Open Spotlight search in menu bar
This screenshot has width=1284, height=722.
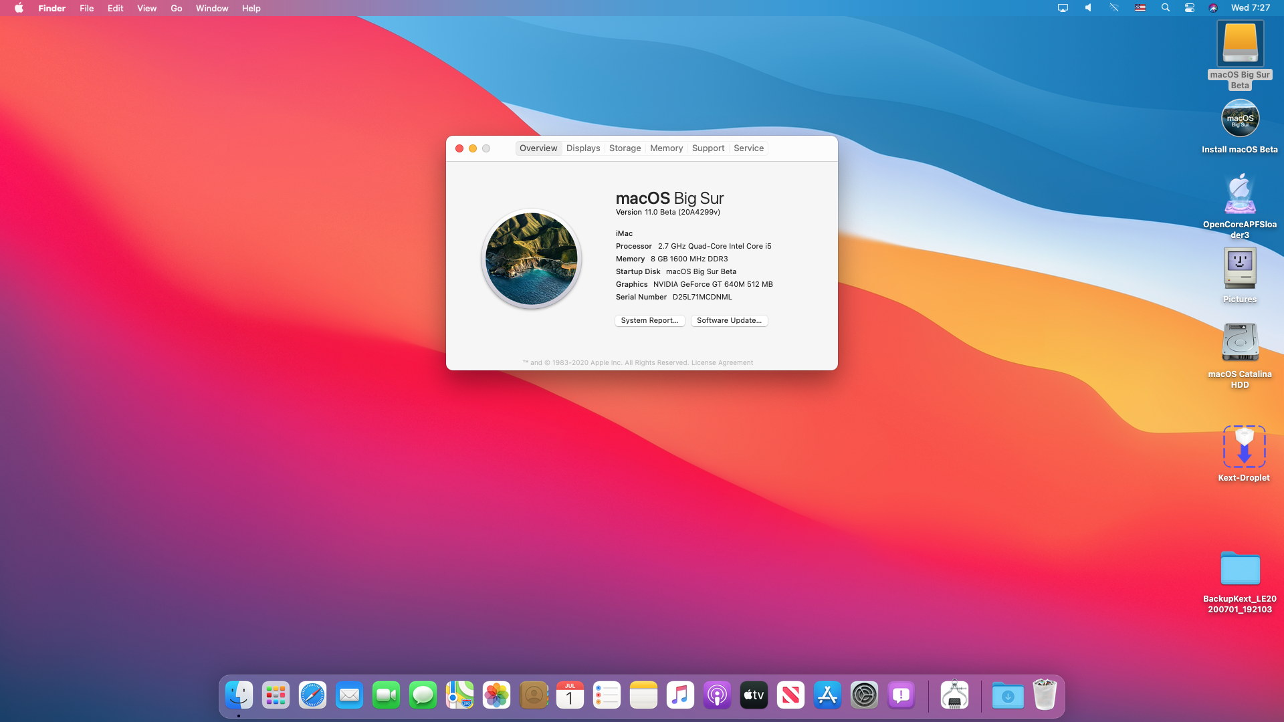[x=1166, y=8]
